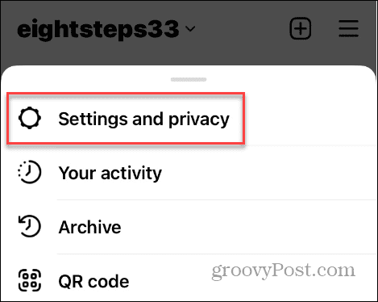This screenshot has height=302, width=378.
Task: Click the red highlighted box border around Settings
Action: coord(126,94)
